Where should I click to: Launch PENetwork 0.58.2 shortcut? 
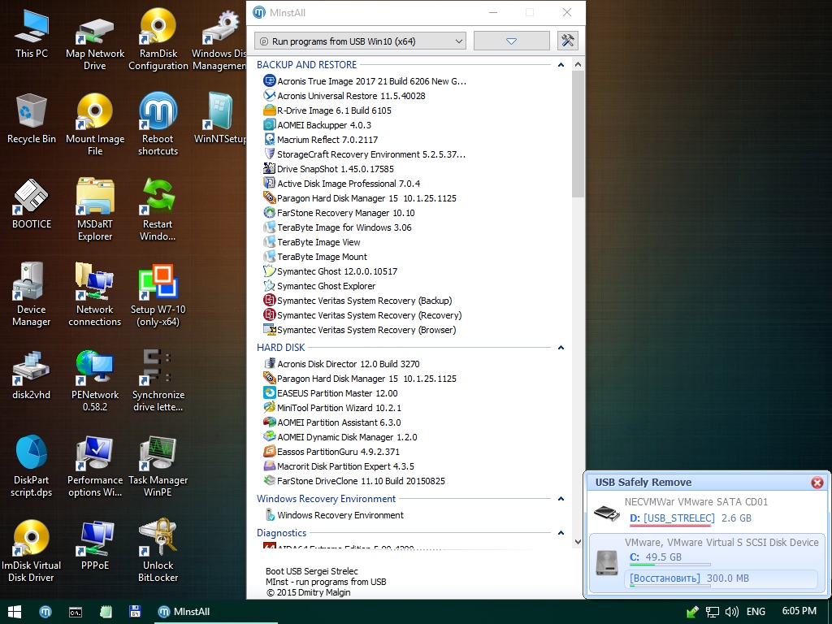click(x=95, y=380)
